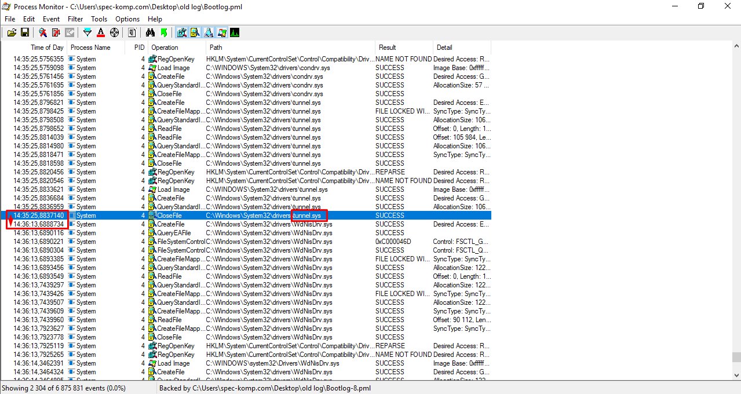Viewport: 741px width, 394px height.
Task: Select the Load Image row for condrv.sys
Action: coord(174,68)
